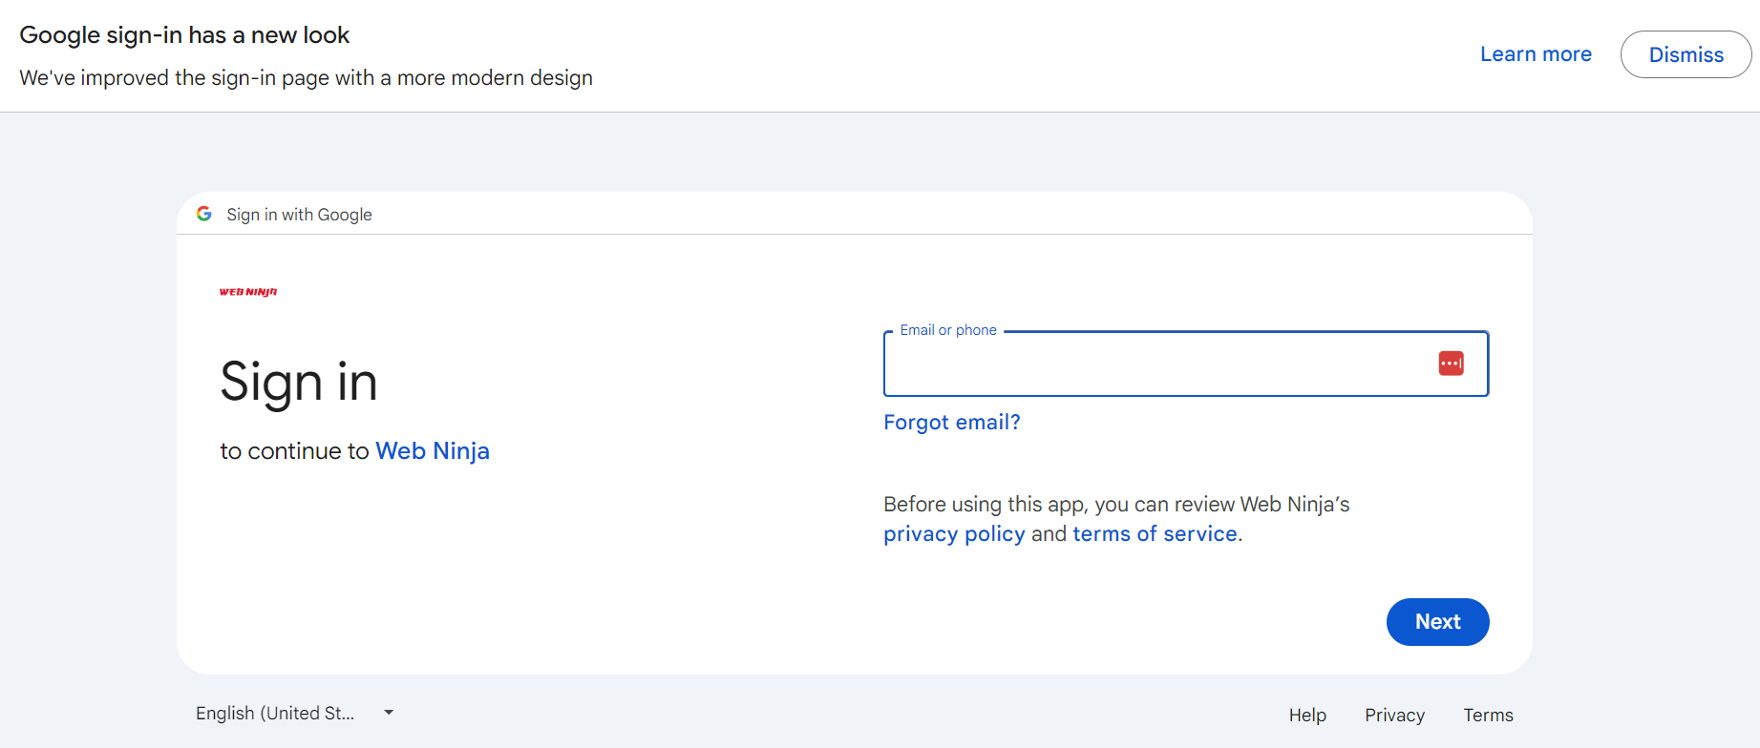
Task: Dismiss the new sign-in look banner
Action: coord(1686,54)
